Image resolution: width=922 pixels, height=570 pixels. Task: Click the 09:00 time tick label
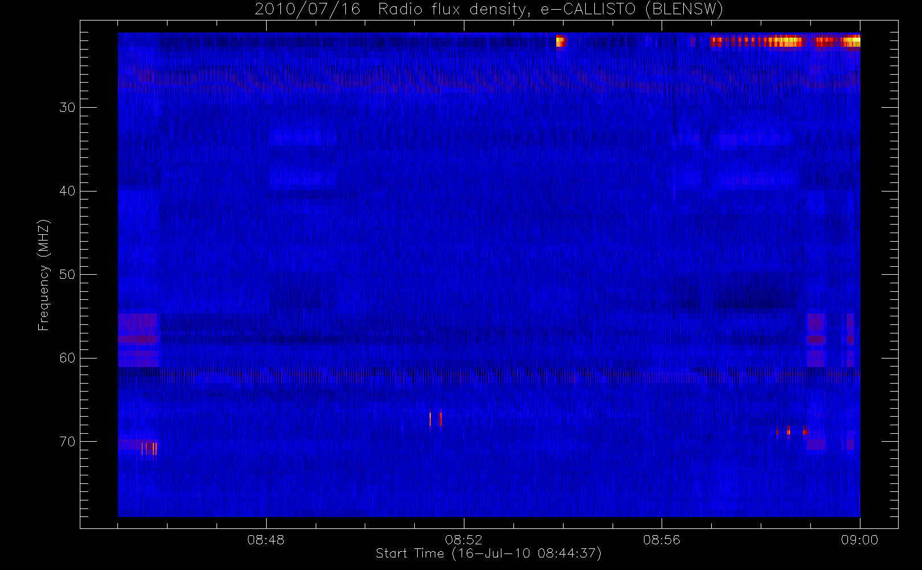859,540
